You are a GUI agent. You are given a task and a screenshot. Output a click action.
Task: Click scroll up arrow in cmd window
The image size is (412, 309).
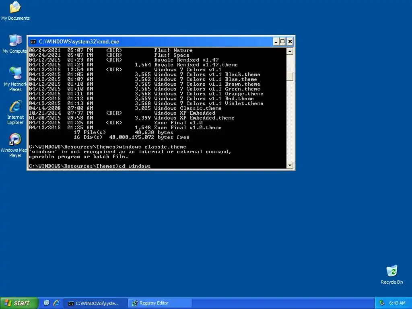[x=290, y=51]
